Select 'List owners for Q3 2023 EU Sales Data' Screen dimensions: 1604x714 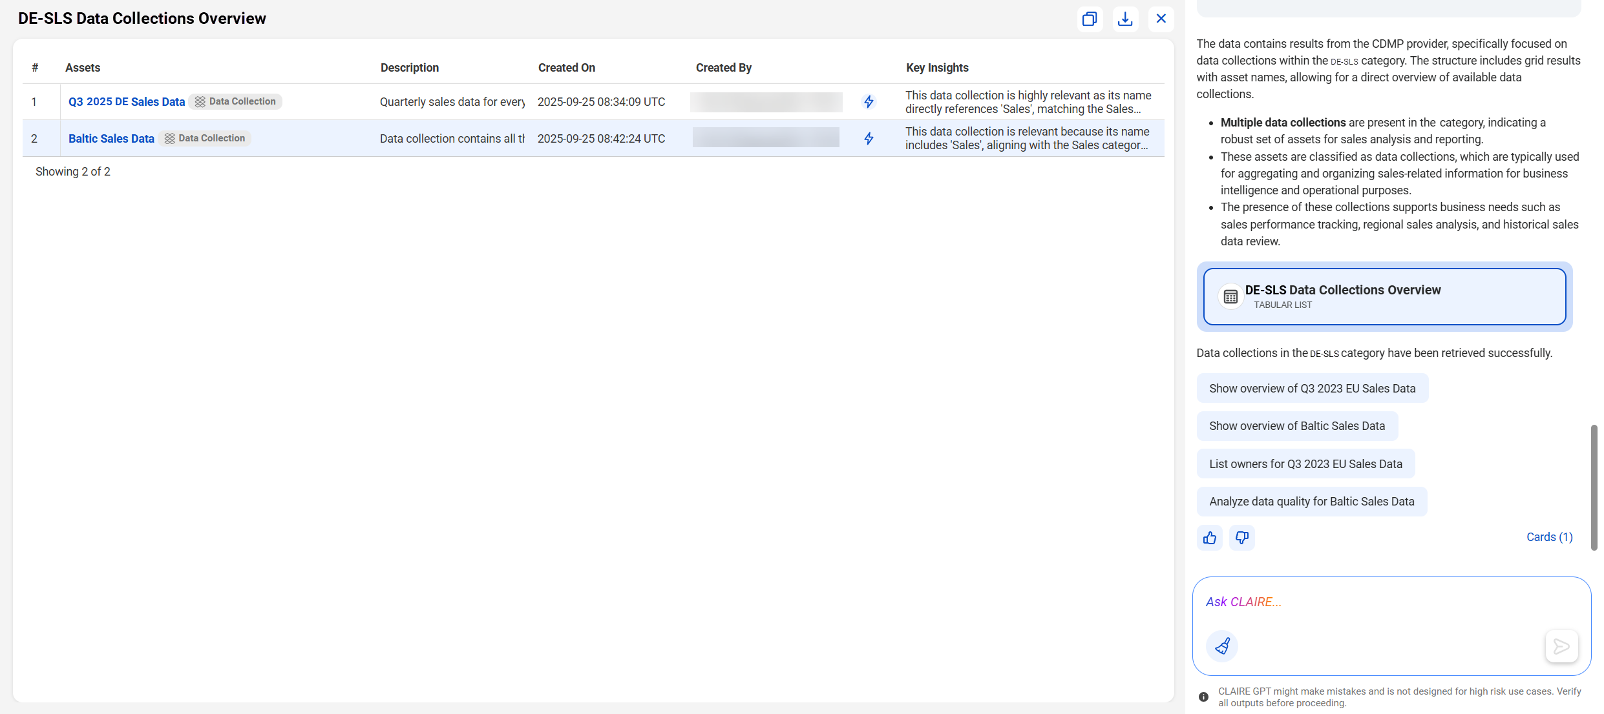click(x=1305, y=464)
